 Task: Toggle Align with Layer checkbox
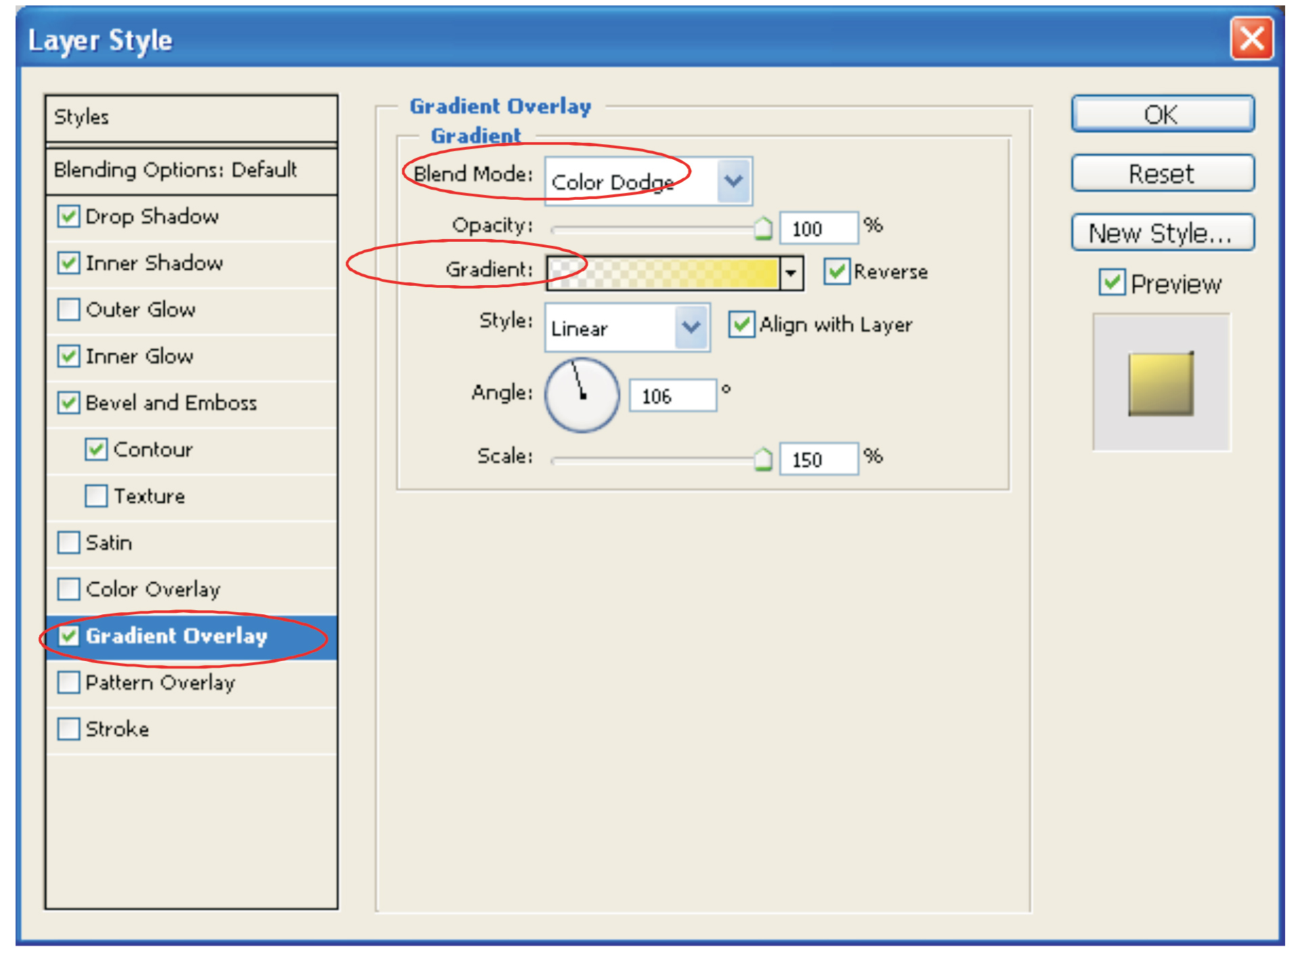click(x=741, y=324)
